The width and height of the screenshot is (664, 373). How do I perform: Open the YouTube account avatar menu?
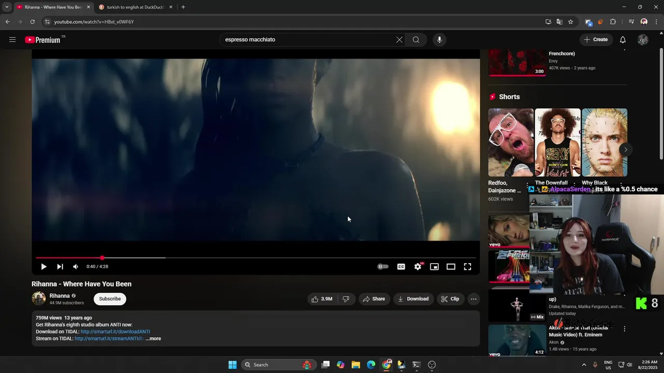click(x=643, y=40)
